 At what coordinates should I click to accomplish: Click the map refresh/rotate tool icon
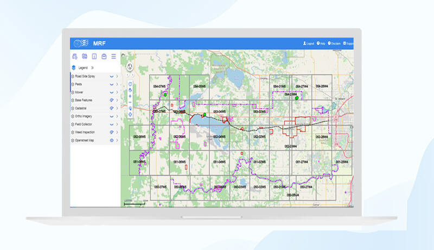pos(130,84)
